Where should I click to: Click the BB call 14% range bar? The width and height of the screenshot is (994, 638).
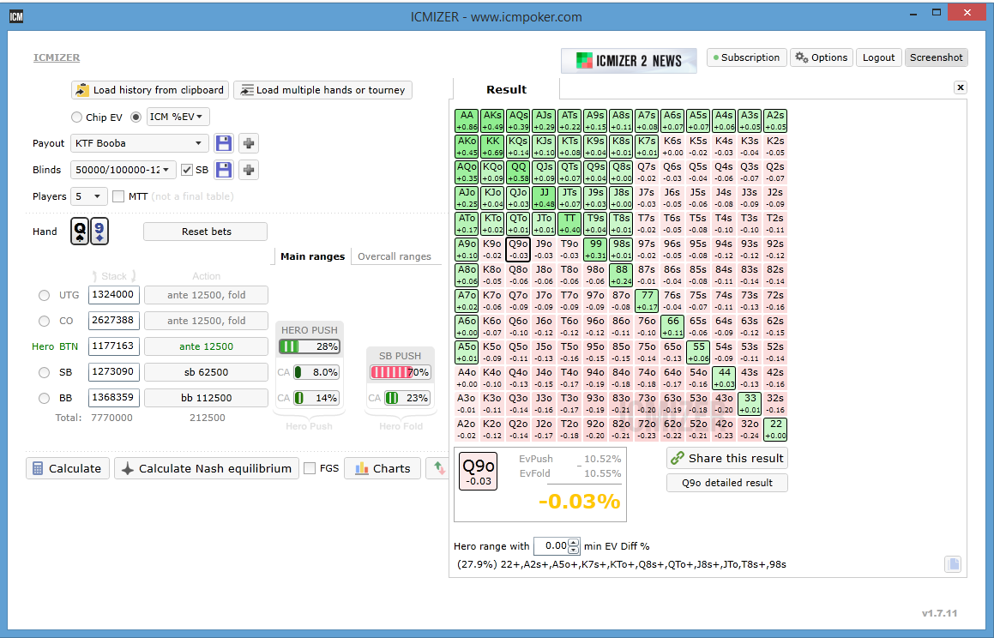[316, 399]
